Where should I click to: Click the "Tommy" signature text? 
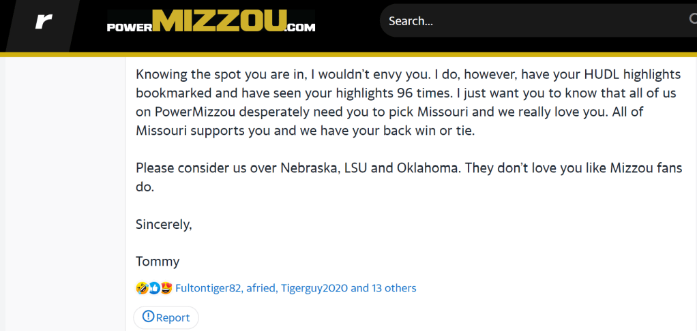[x=158, y=261]
